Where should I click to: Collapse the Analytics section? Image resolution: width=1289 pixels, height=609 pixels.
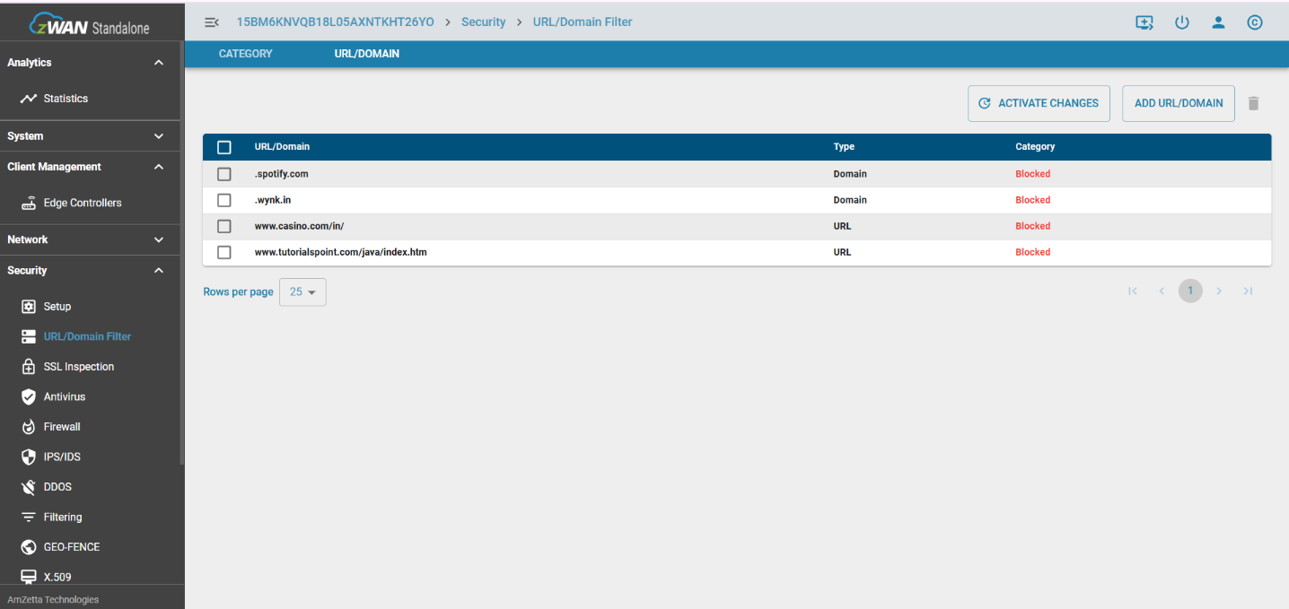pos(159,63)
